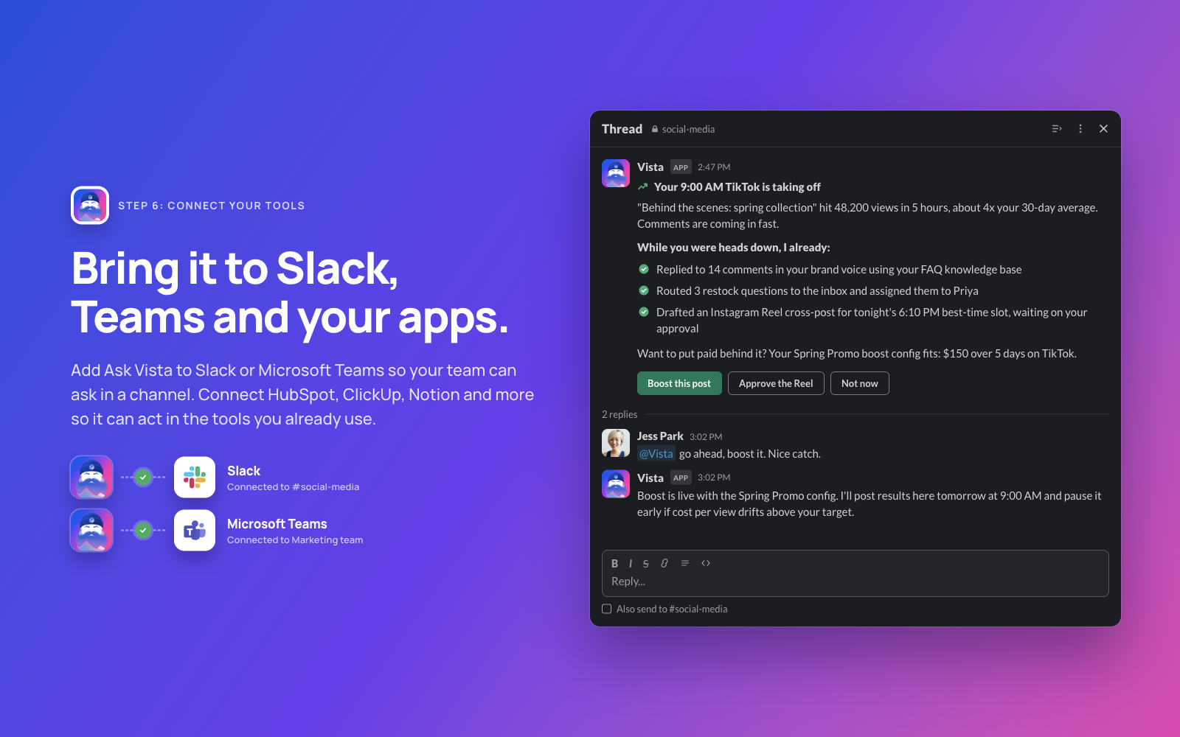Insert a link in the reply

click(x=664, y=563)
